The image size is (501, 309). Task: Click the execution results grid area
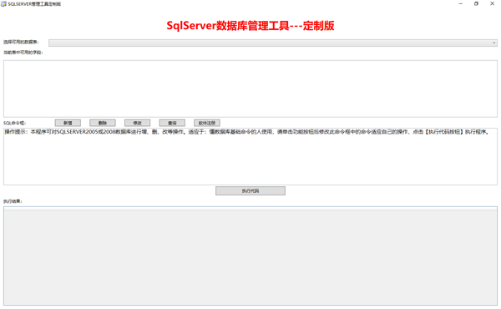250,256
